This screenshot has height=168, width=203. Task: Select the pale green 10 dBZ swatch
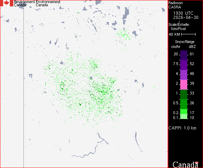coord(184,117)
